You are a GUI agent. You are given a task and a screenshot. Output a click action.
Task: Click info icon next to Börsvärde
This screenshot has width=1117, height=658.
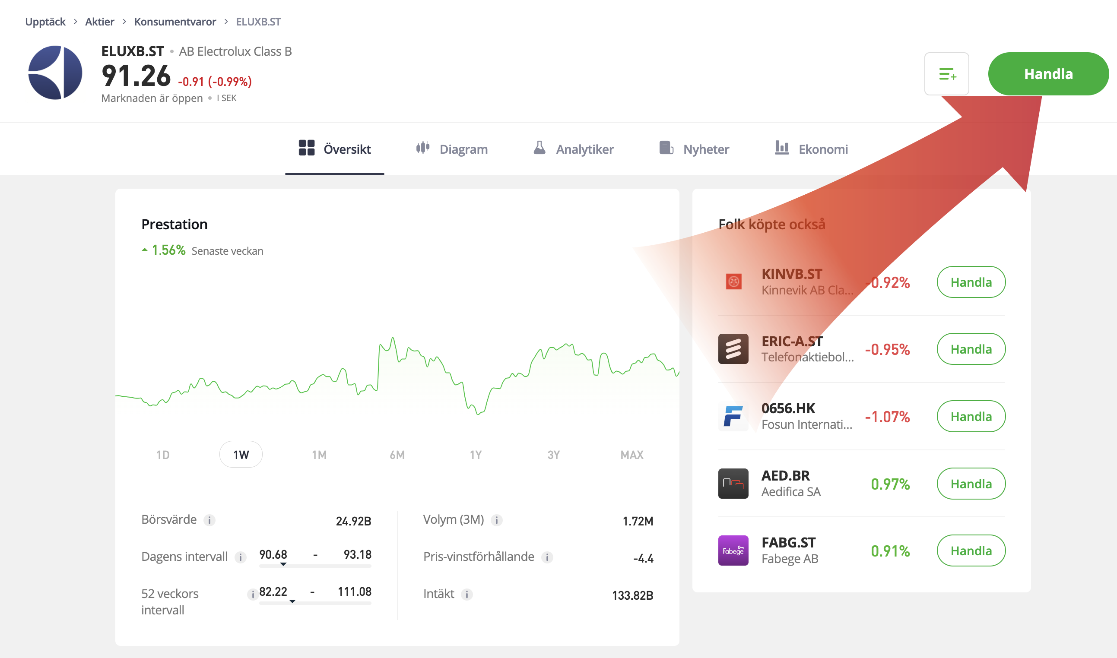pos(209,520)
